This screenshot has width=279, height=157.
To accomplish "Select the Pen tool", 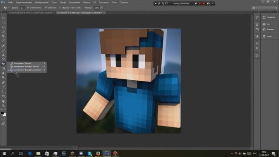I will tap(3, 82).
